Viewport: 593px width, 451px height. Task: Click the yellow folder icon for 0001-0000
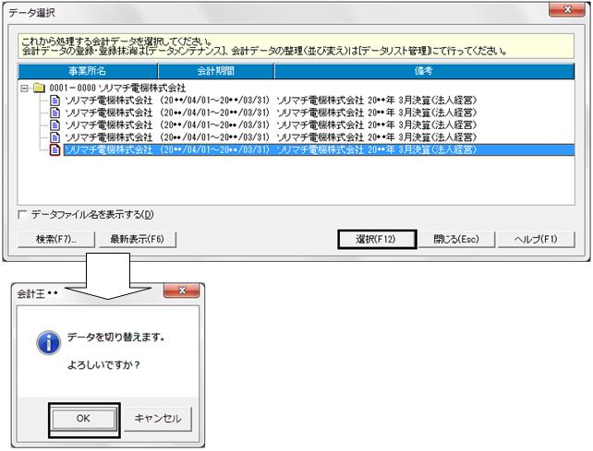pyautogui.click(x=39, y=88)
